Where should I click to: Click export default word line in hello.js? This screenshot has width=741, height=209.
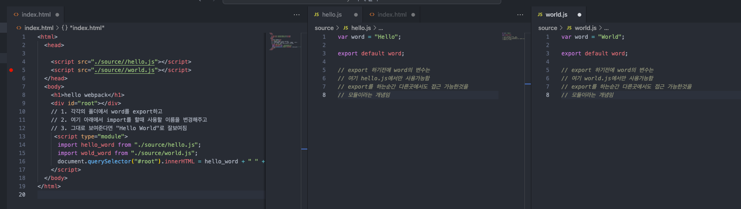[371, 54]
